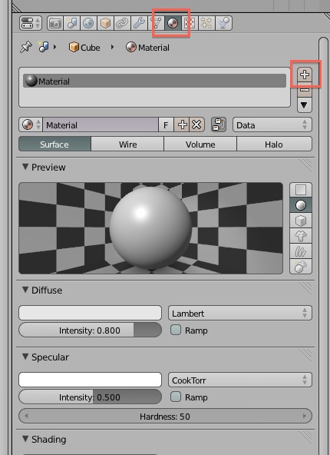The width and height of the screenshot is (330, 455).
Task: Open material slot specials down-arrow menu
Action: tap(305, 105)
